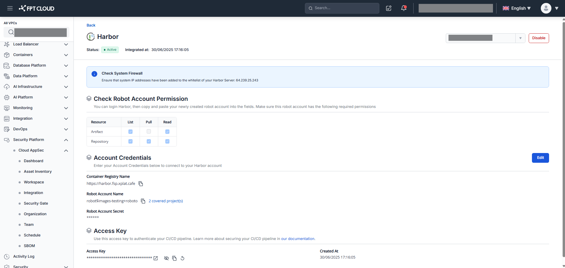Expand the Database Platform menu

[x=66, y=66]
